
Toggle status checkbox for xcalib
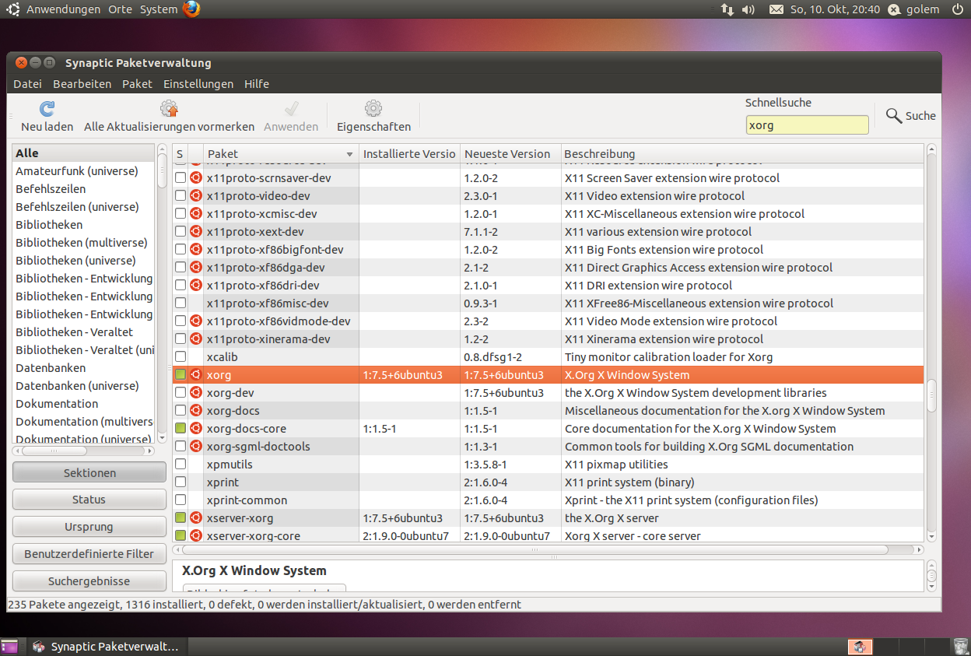coord(181,357)
